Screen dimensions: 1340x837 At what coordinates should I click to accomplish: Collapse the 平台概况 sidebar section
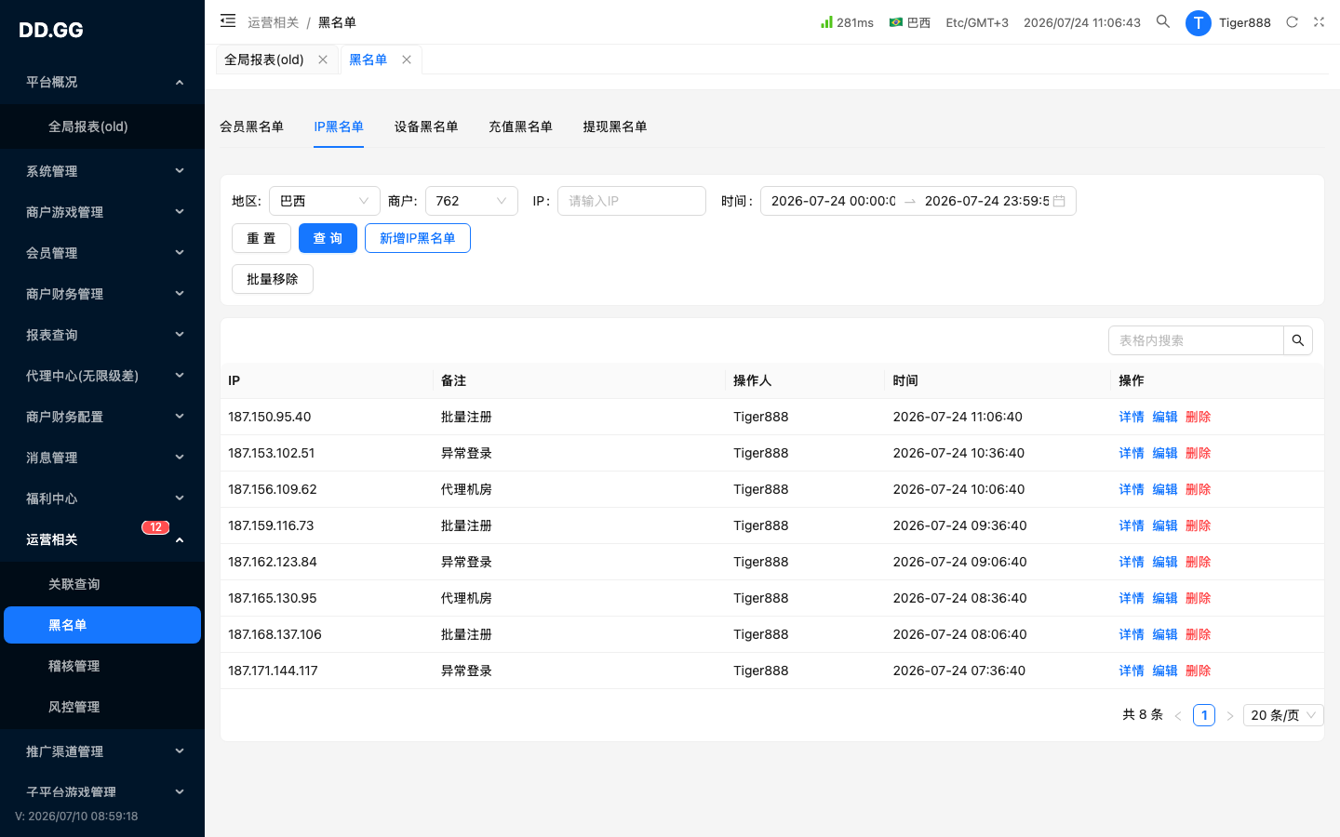click(x=102, y=82)
